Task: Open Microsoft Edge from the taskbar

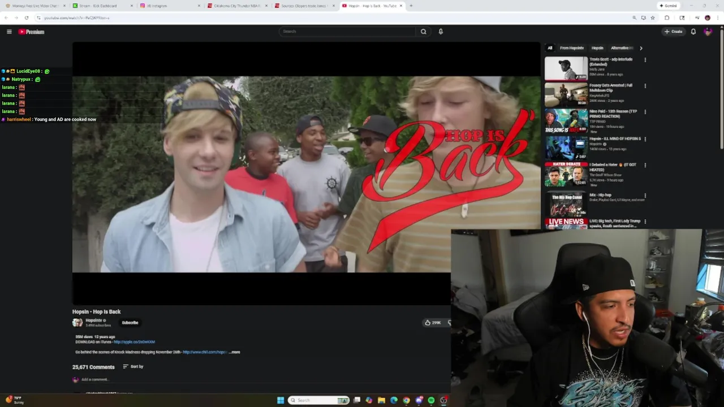Action: [x=394, y=400]
